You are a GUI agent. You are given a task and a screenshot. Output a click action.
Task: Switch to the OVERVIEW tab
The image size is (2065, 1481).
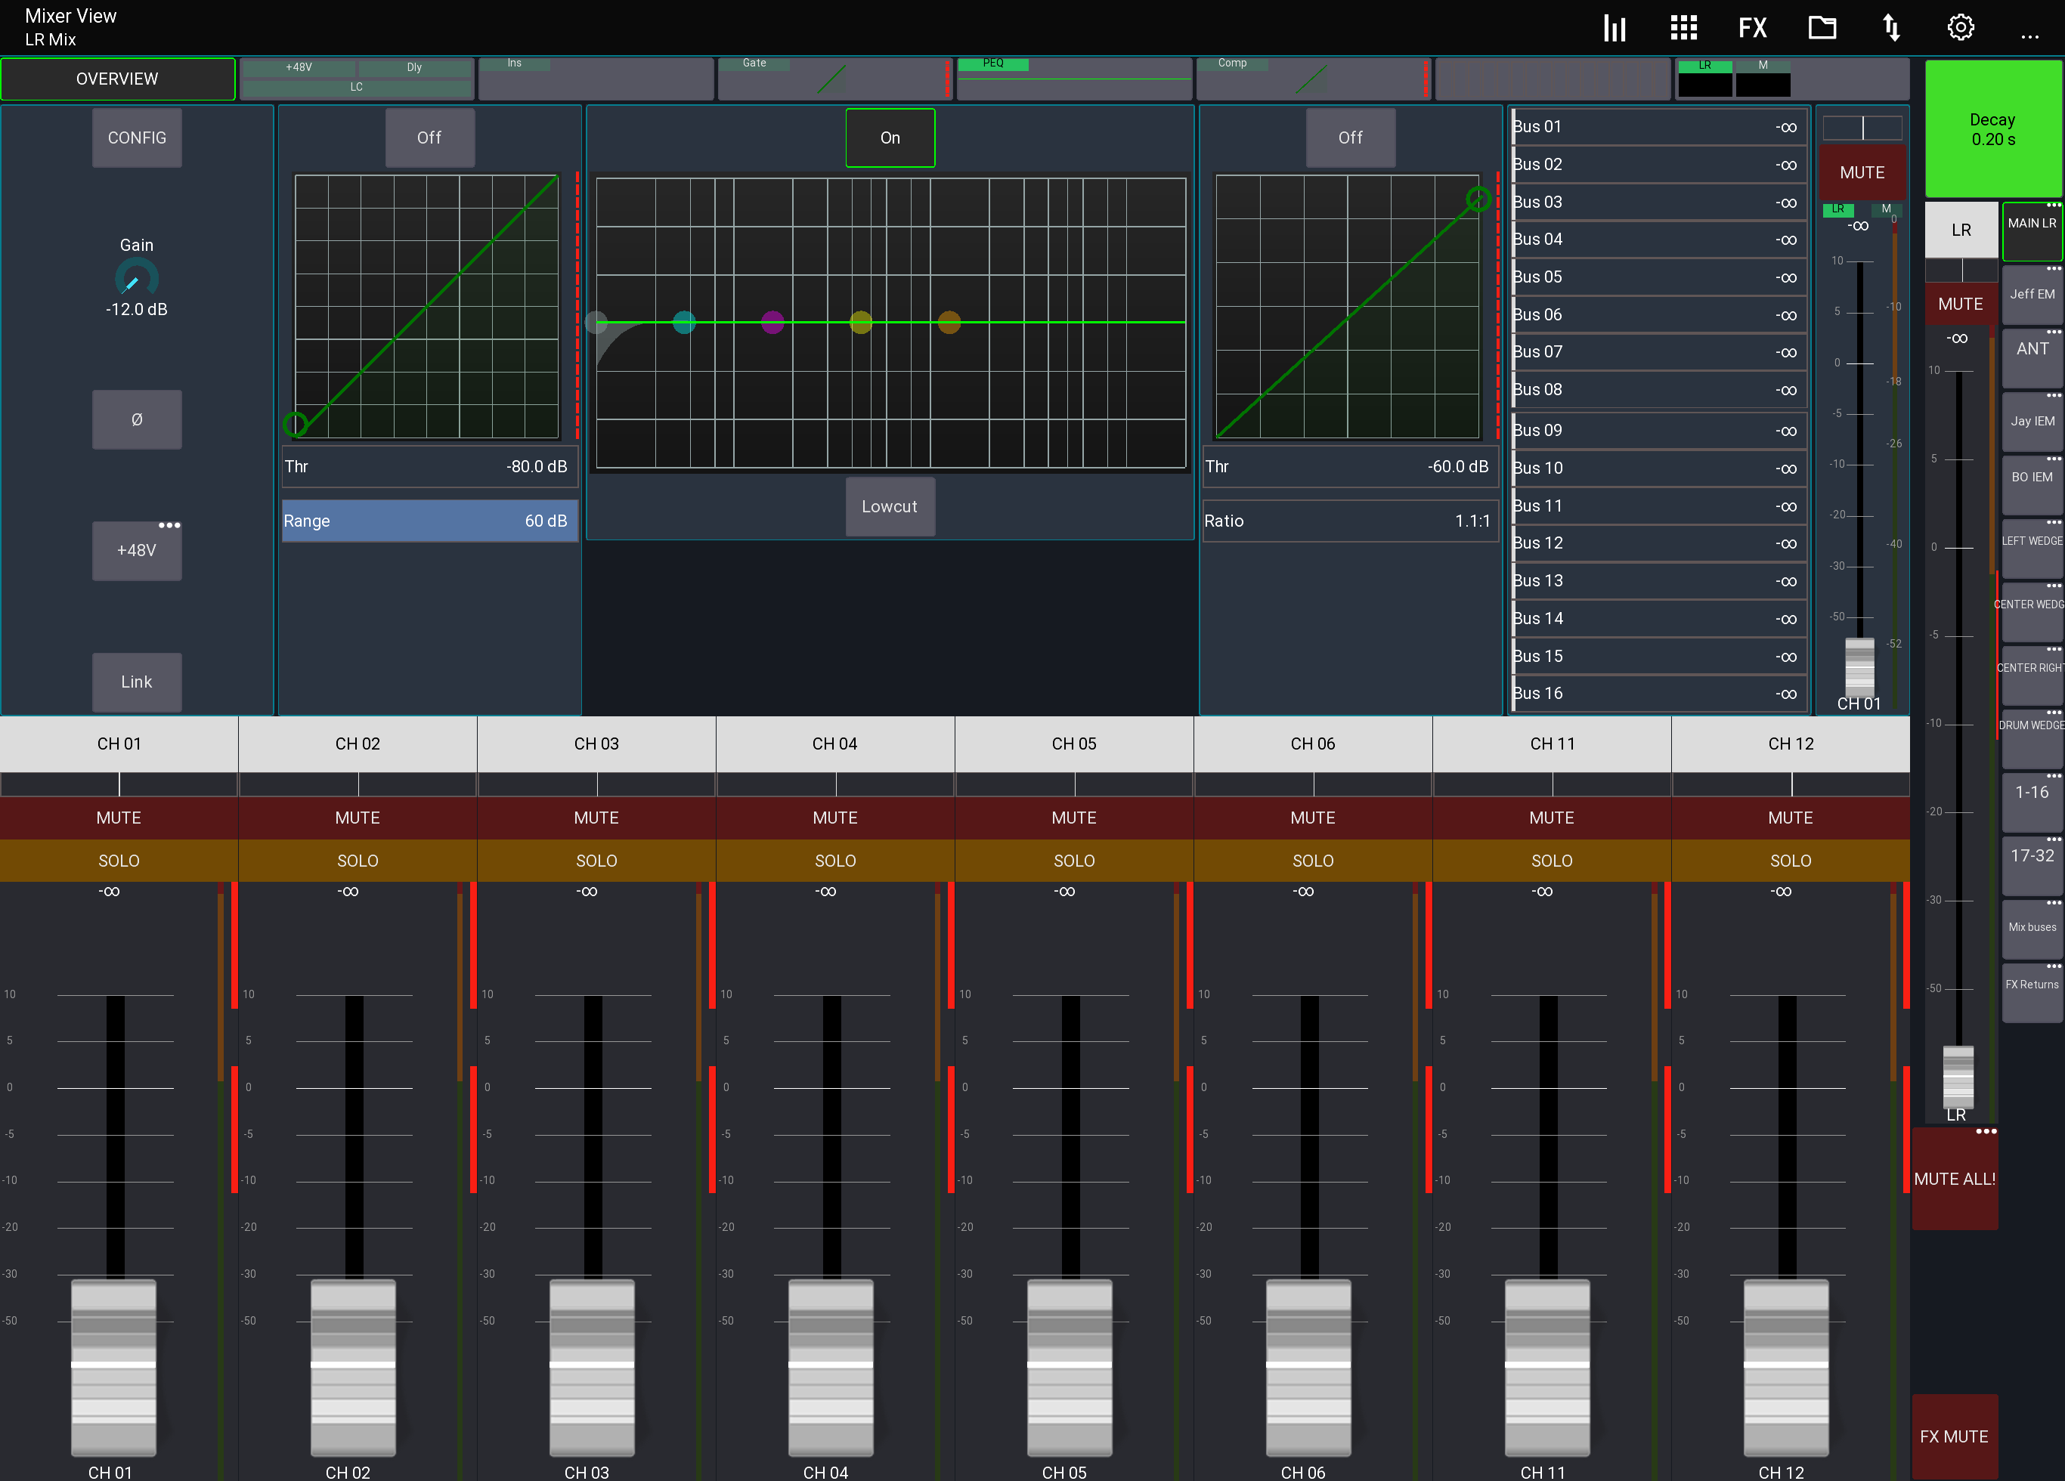click(x=119, y=79)
